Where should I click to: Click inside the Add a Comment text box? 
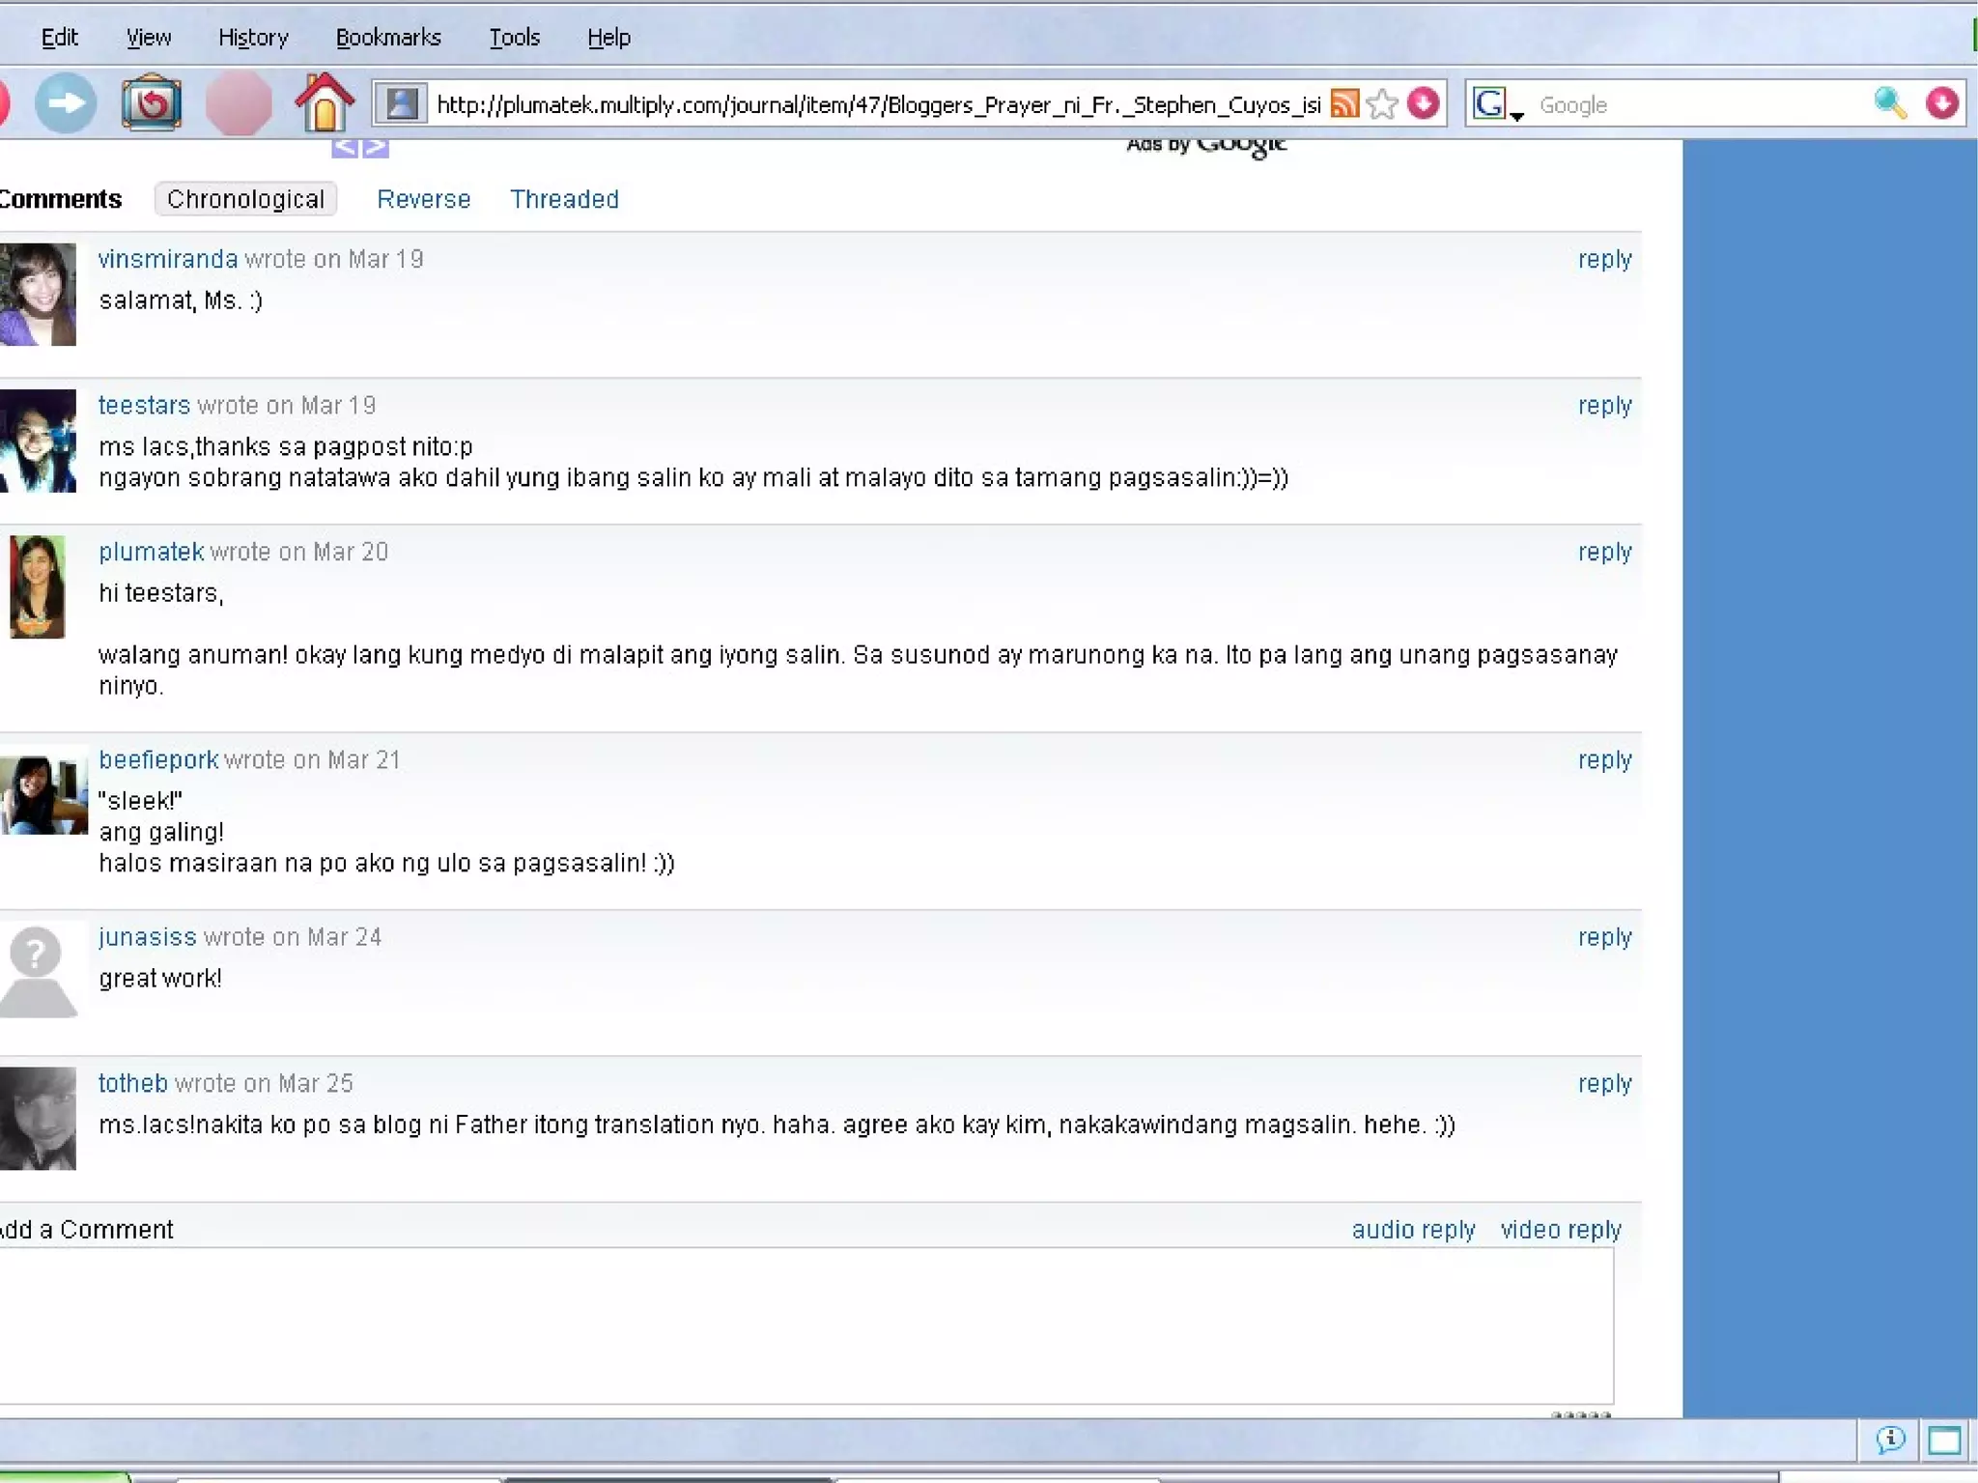coord(806,1325)
